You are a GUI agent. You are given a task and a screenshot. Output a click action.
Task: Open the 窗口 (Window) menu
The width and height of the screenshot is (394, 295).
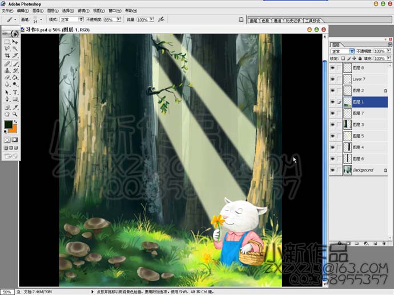tap(115, 11)
